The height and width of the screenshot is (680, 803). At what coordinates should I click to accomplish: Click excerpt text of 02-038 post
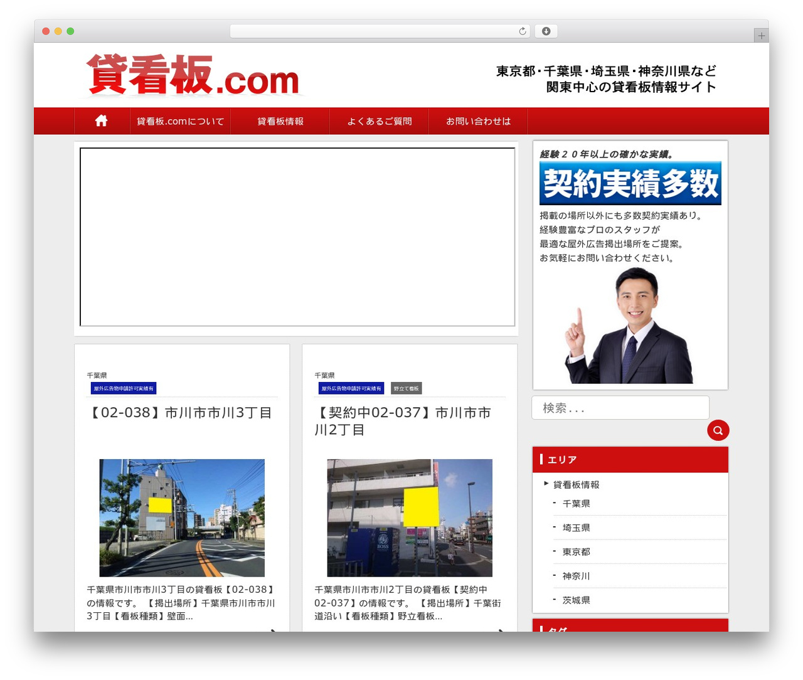181,603
